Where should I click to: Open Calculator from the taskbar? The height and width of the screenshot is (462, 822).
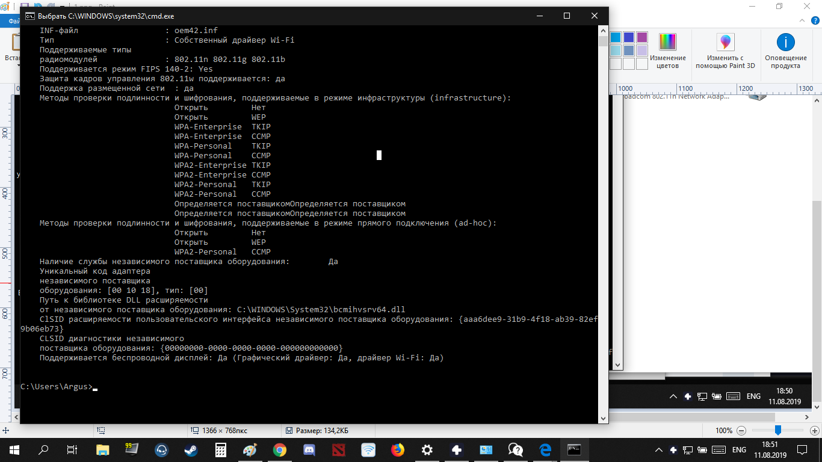220,449
